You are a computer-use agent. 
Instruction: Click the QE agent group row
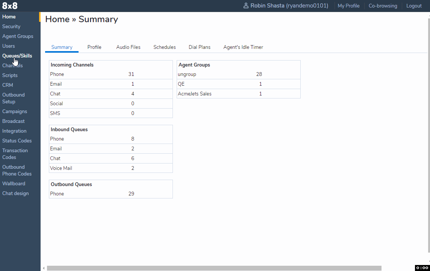tap(239, 84)
